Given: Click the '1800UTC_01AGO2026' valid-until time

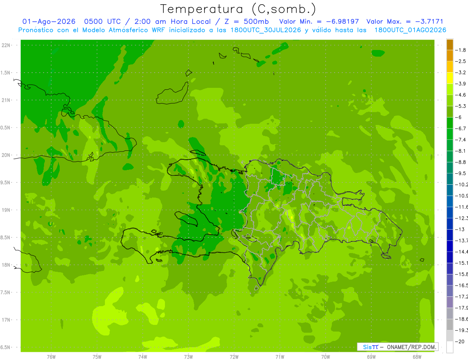Looking at the screenshot, I should (410, 30).
